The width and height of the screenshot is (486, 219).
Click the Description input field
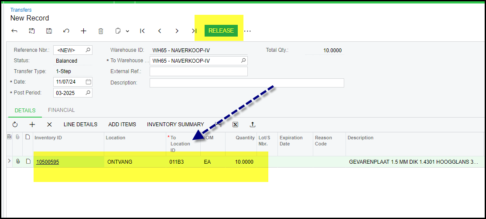coord(246,83)
